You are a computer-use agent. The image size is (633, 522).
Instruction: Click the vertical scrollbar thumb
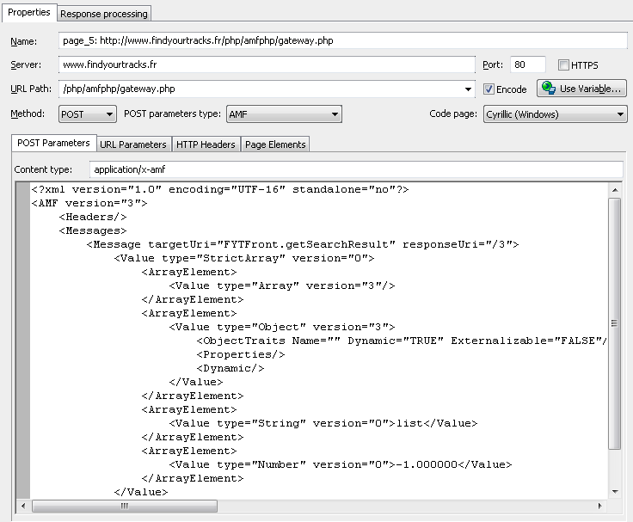tap(614, 323)
